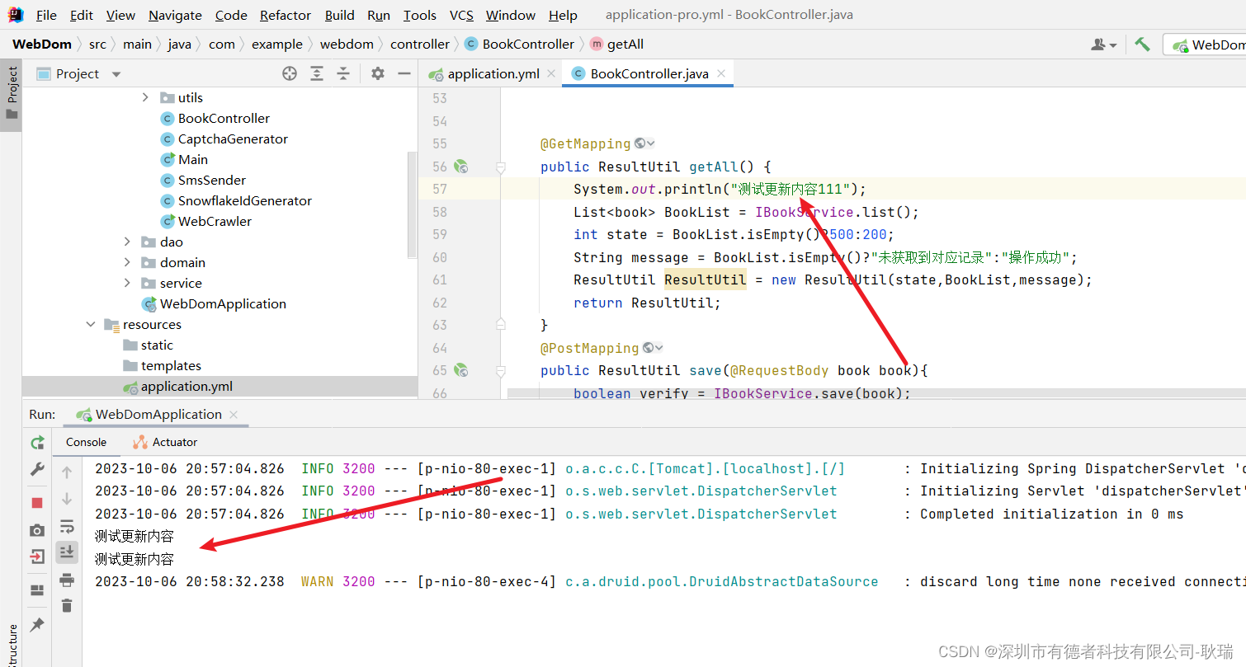Open the View menu
Screen dimensions: 1246x667
click(120, 15)
